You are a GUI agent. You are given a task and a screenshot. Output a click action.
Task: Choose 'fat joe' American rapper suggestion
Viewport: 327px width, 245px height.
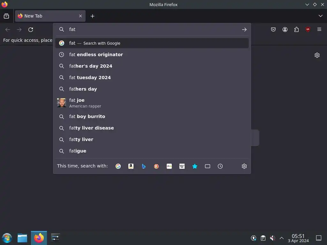pyautogui.click(x=152, y=103)
